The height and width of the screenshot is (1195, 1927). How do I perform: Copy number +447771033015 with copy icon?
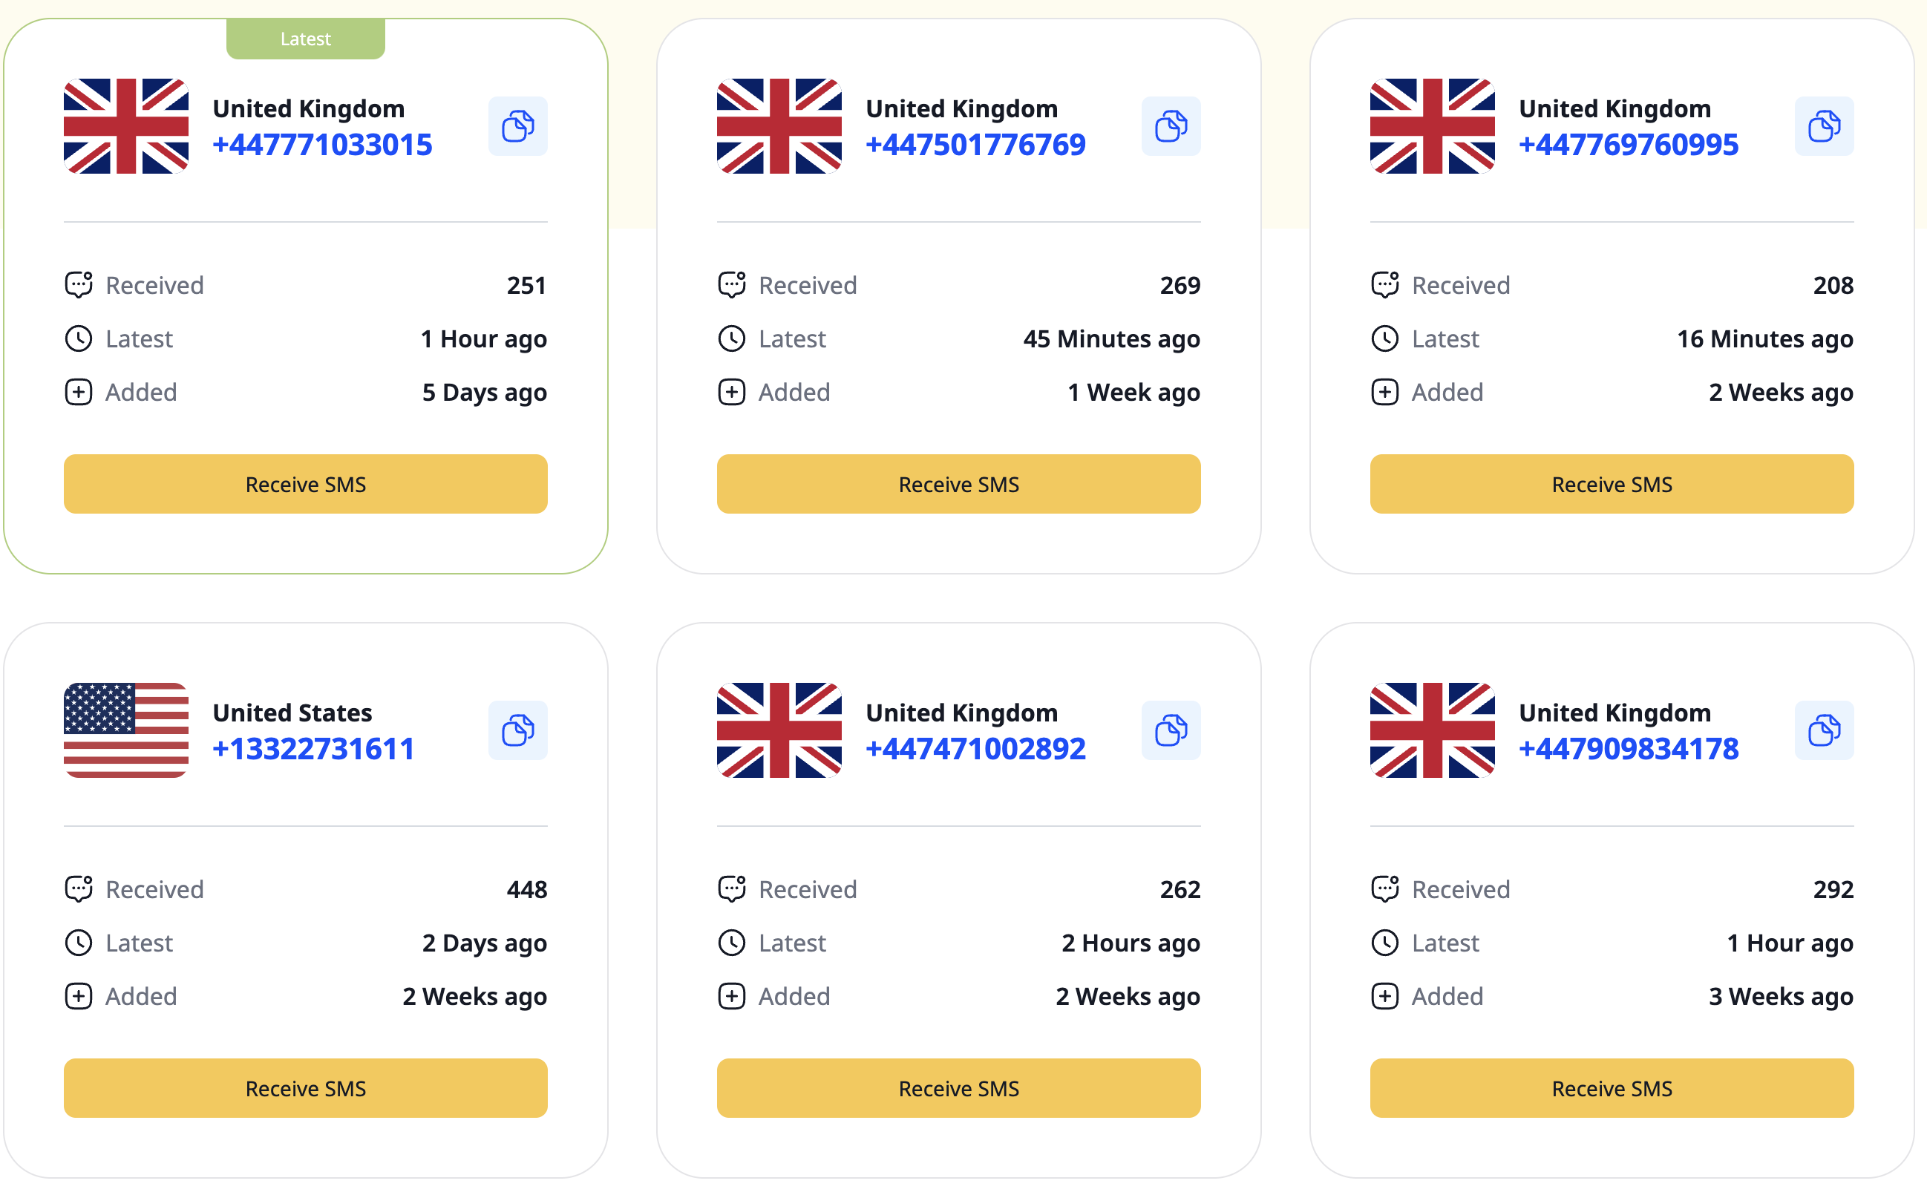[517, 126]
